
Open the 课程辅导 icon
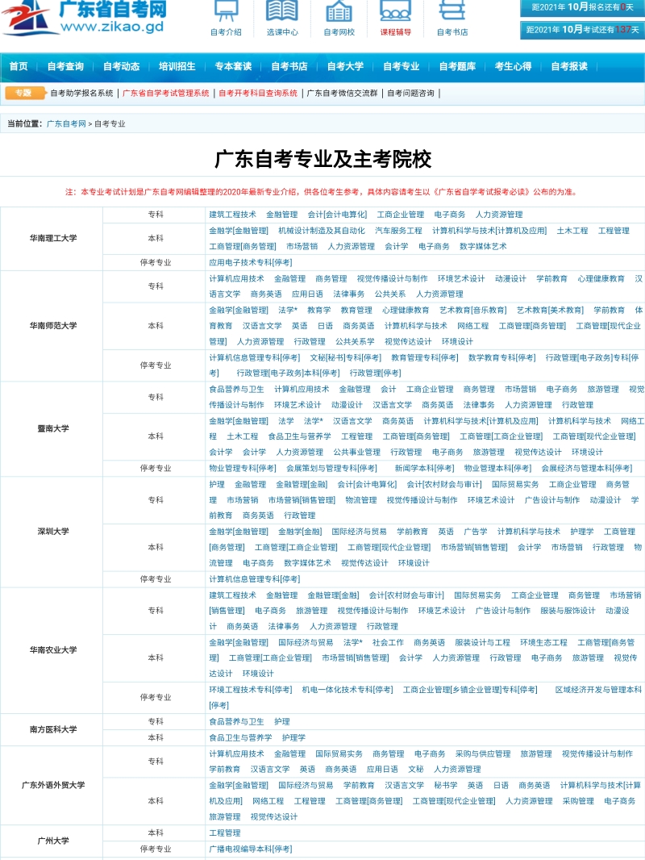pyautogui.click(x=395, y=18)
